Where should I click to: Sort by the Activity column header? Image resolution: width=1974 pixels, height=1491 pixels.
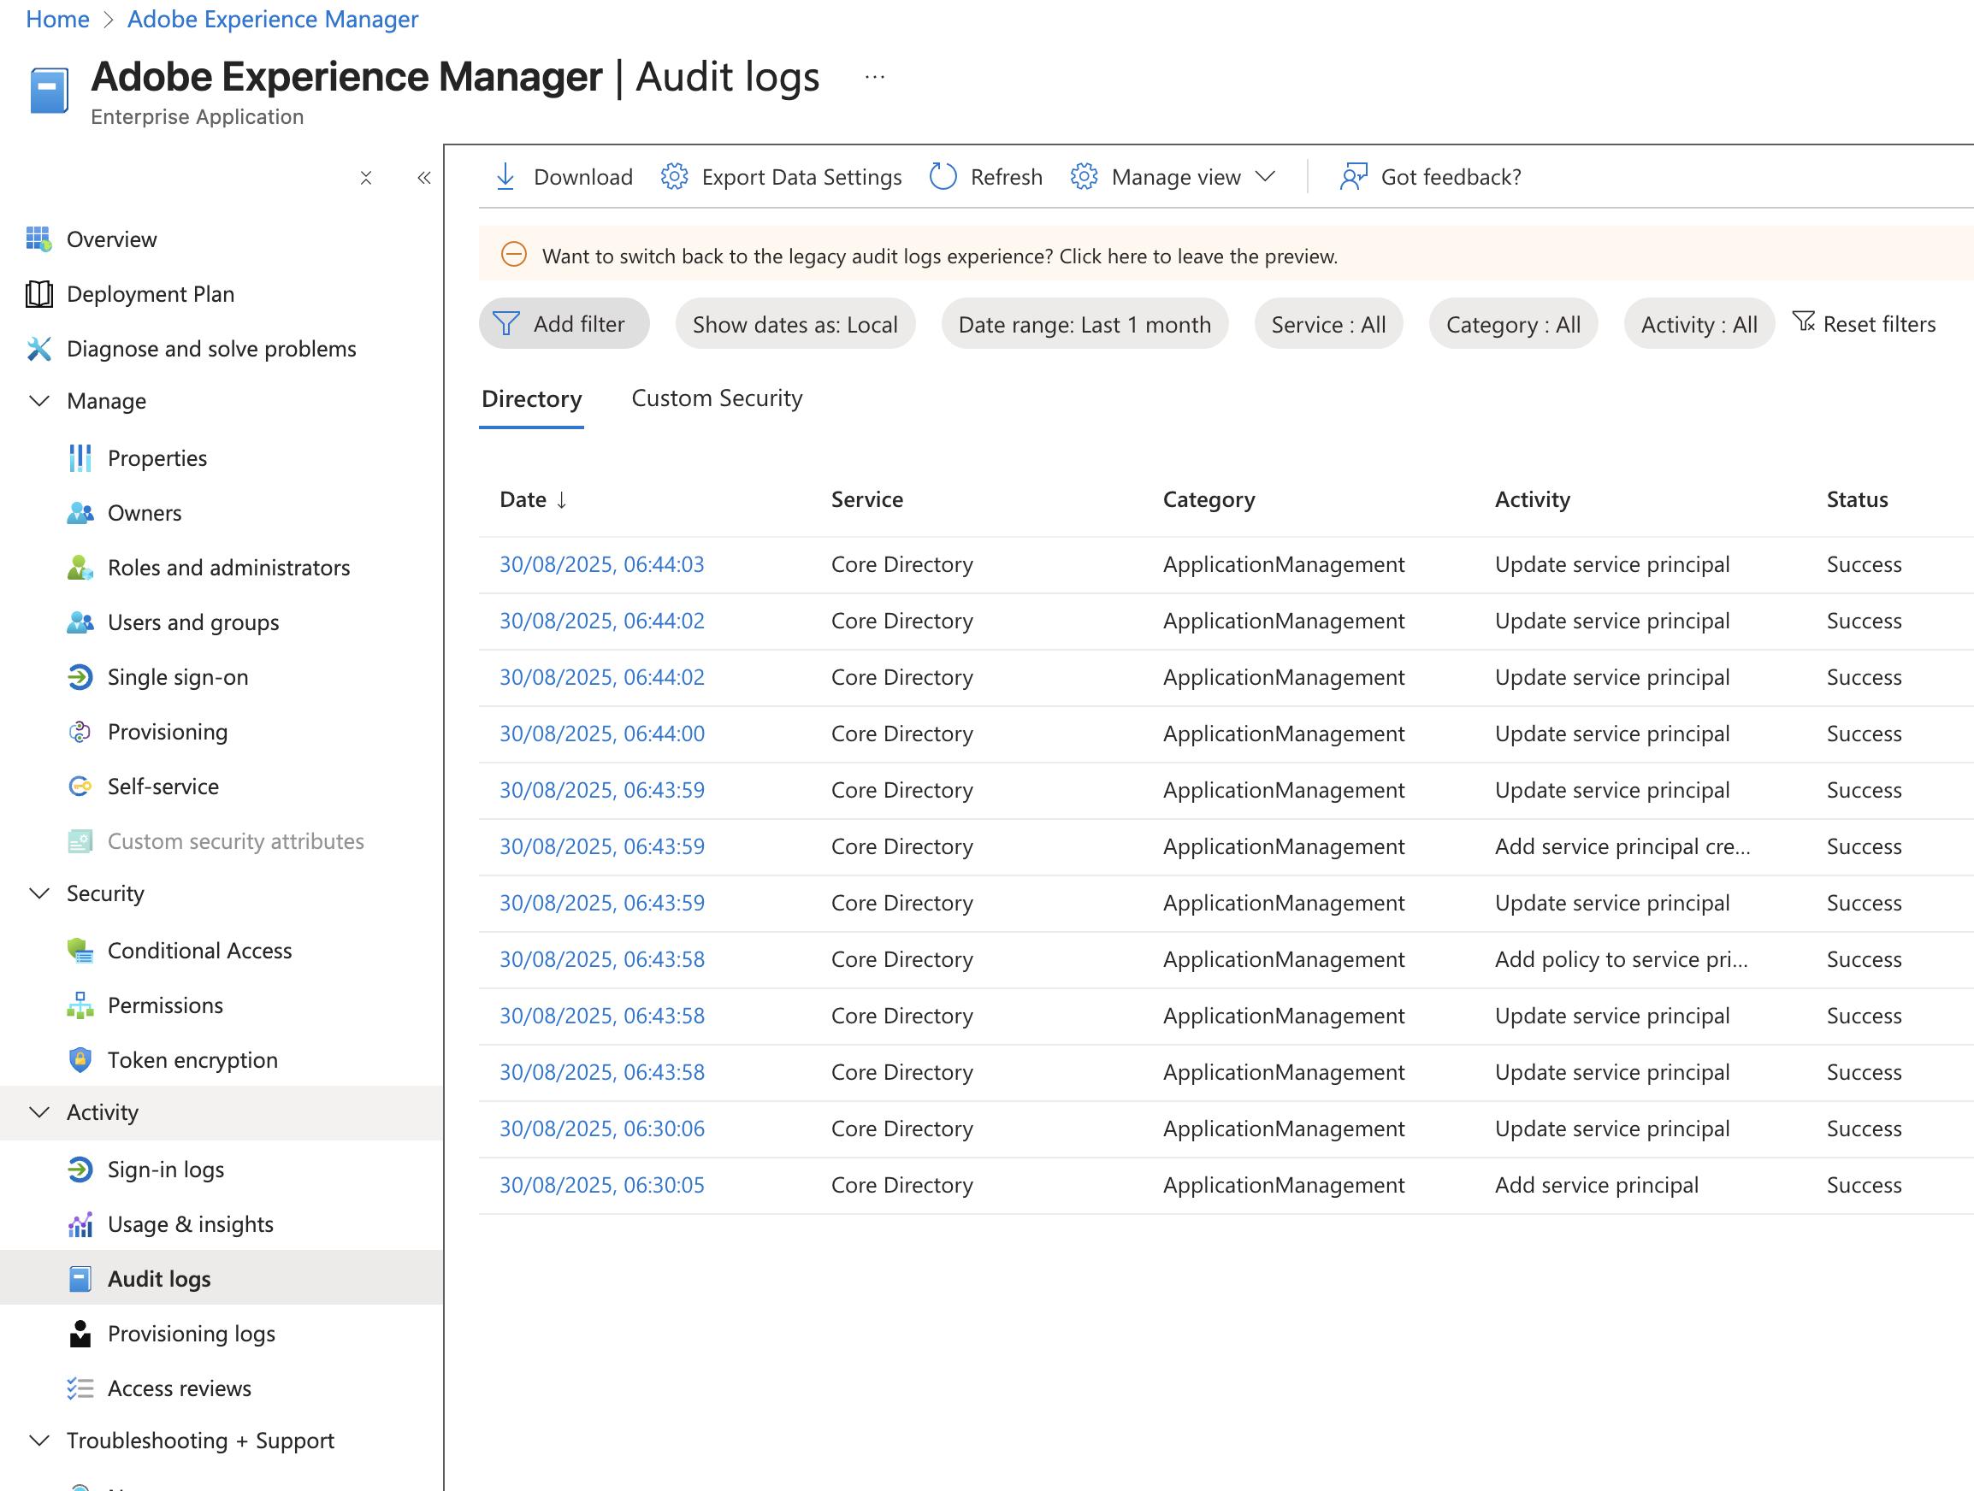coord(1533,499)
